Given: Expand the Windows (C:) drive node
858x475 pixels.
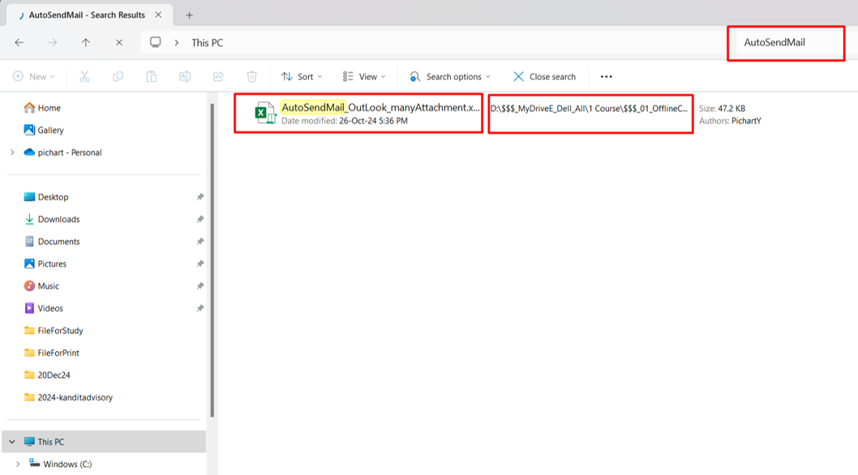Looking at the screenshot, I should (18, 464).
